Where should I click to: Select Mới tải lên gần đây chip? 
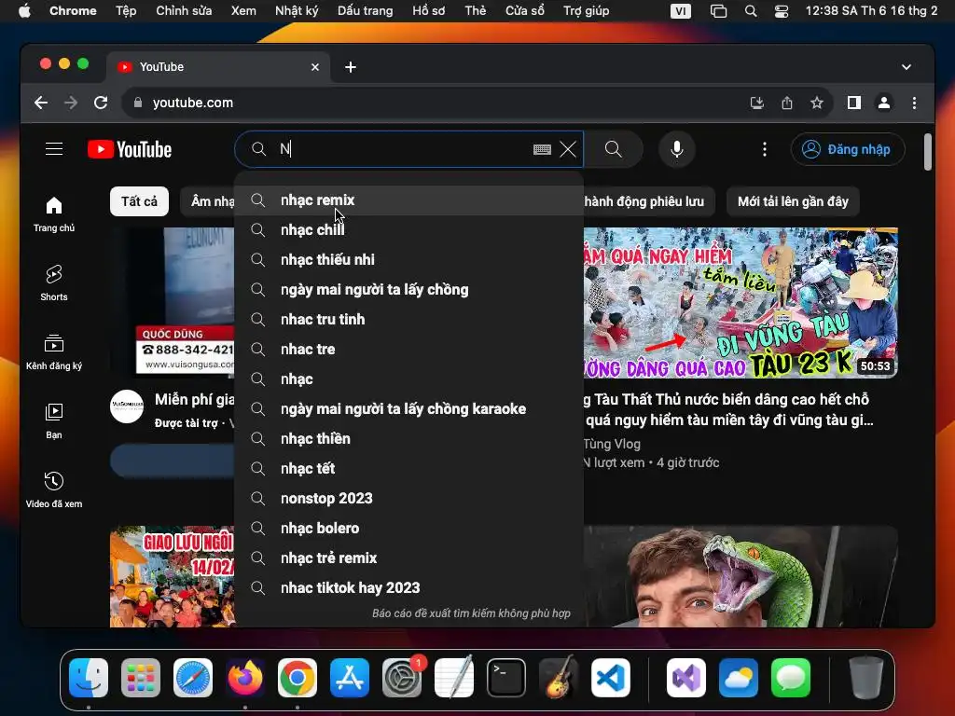[x=793, y=201]
